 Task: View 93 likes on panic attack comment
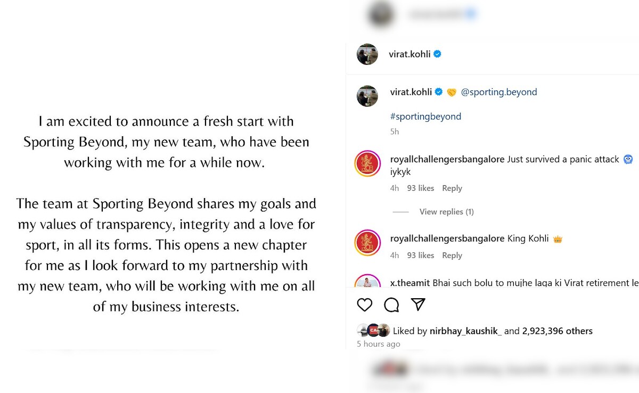pyautogui.click(x=420, y=188)
